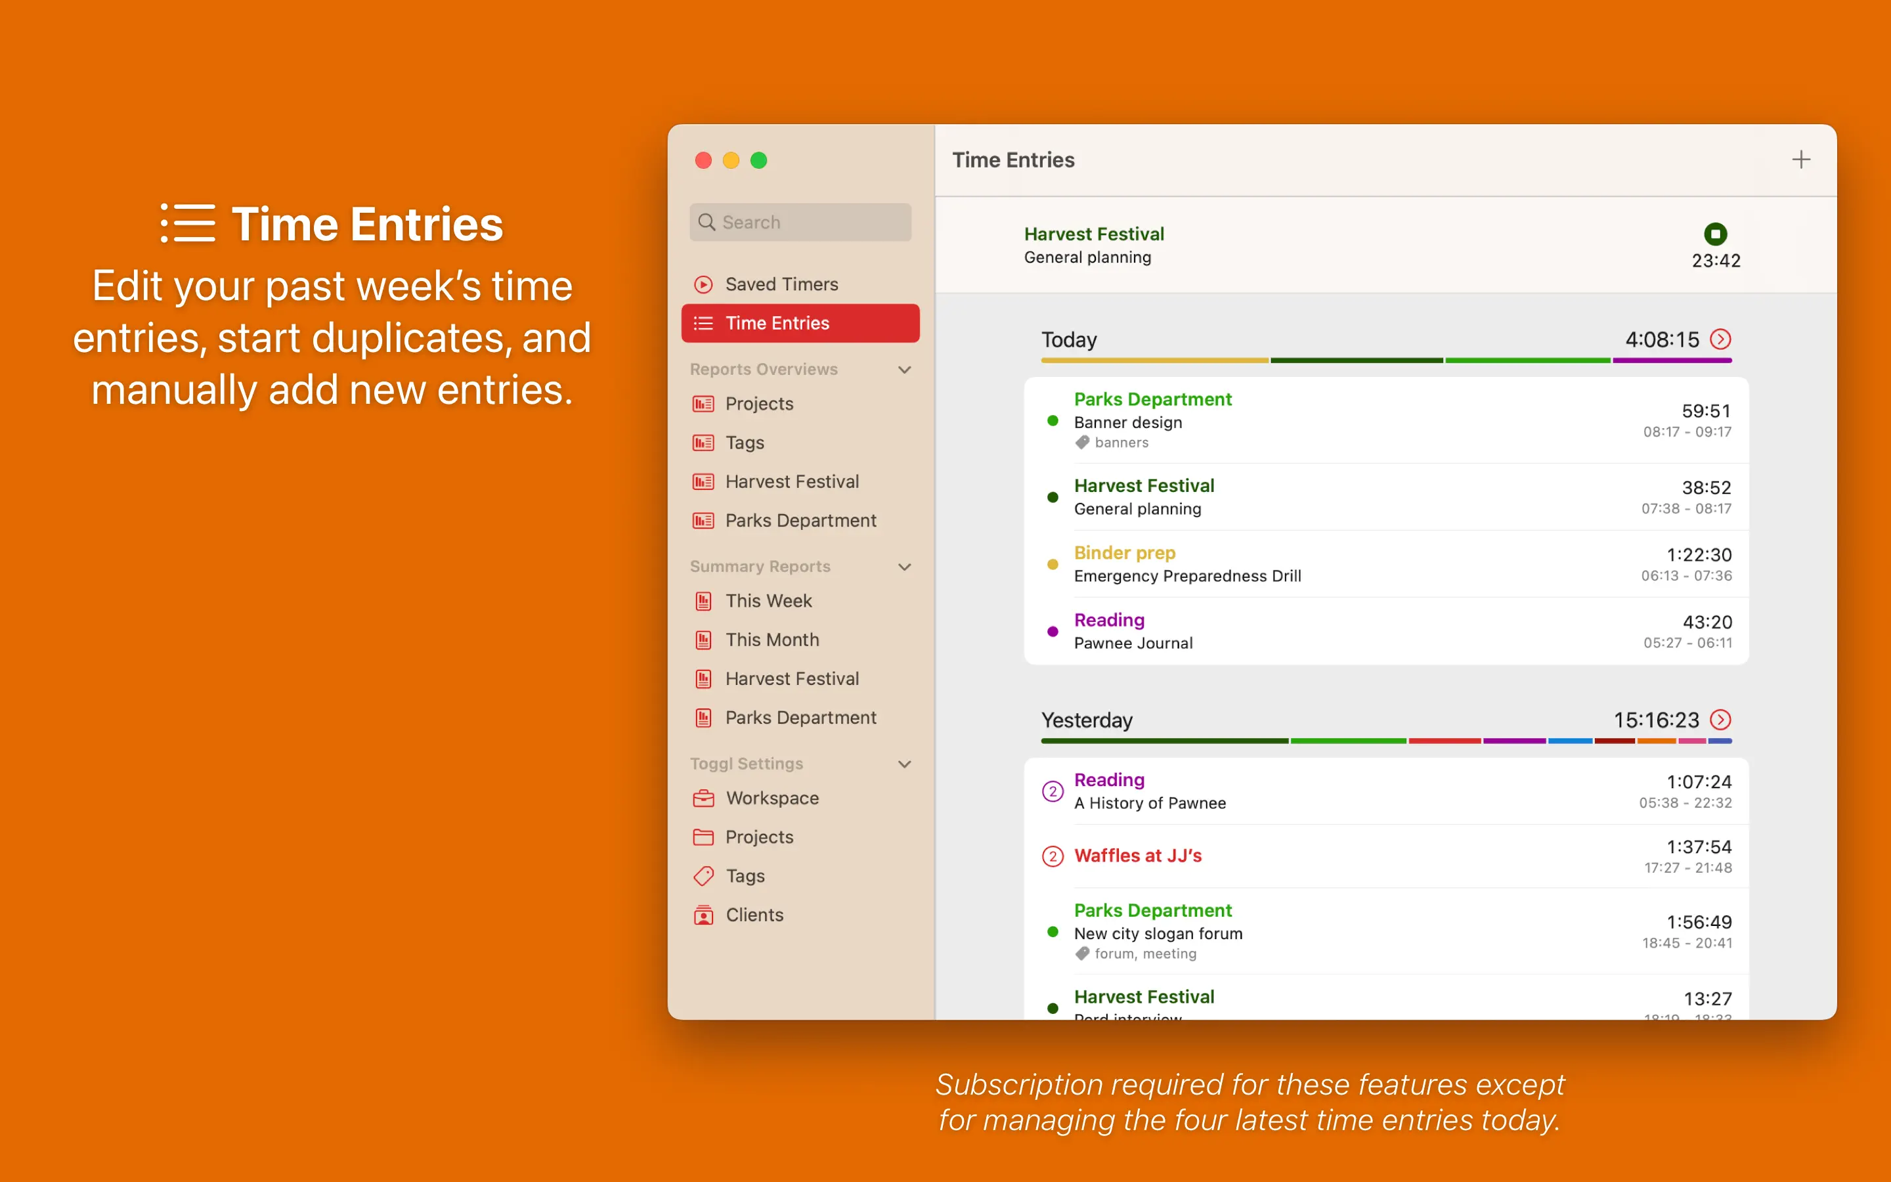This screenshot has height=1182, width=1891.
Task: Click the Clients icon in sidebar
Action: (x=703, y=915)
